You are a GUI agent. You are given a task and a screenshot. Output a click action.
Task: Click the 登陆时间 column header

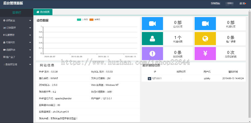(x=233, y=72)
